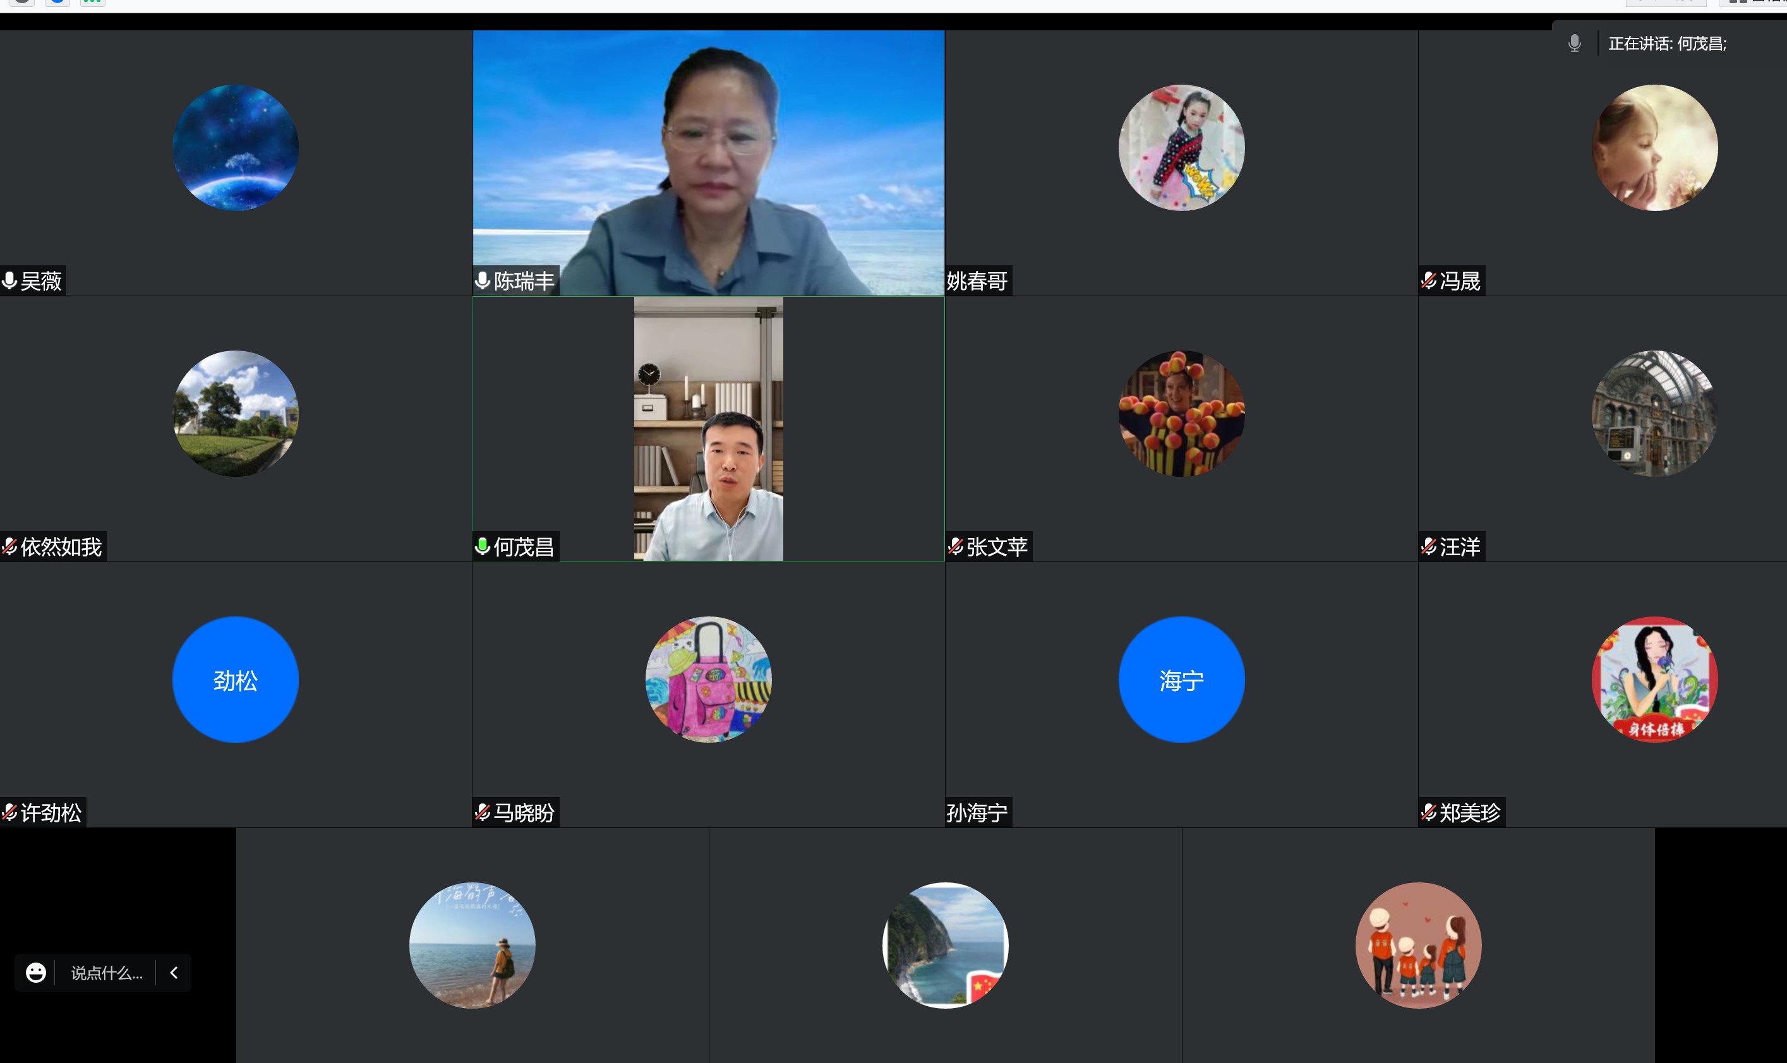Collapse the chat bar with the left chevron
This screenshot has height=1063, width=1787.
[x=173, y=972]
